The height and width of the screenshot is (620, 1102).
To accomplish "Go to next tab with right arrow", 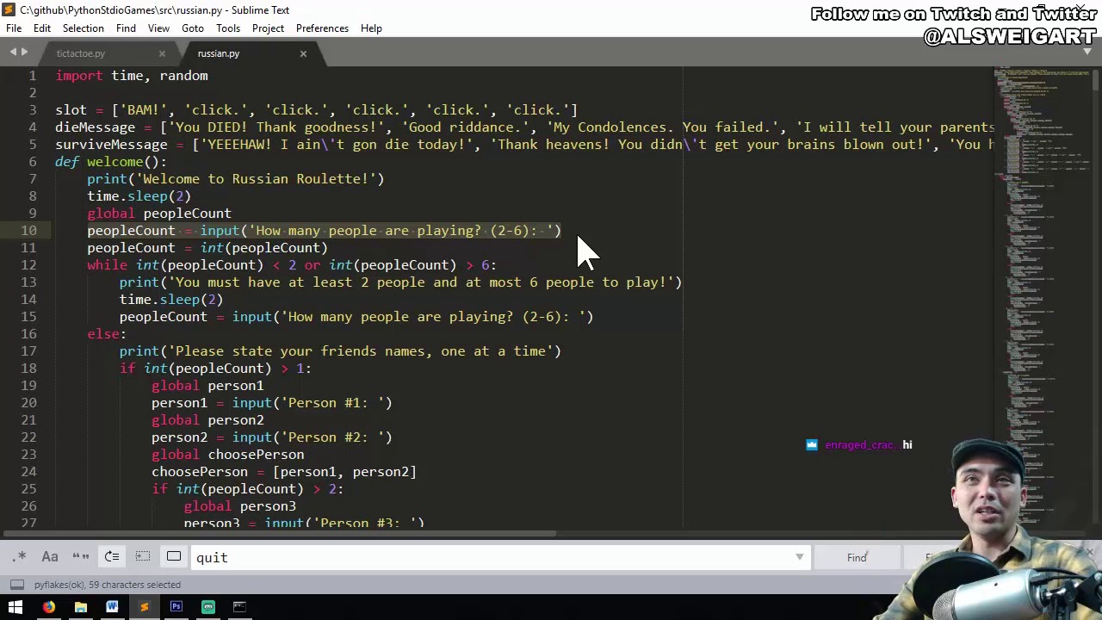I will click(24, 53).
